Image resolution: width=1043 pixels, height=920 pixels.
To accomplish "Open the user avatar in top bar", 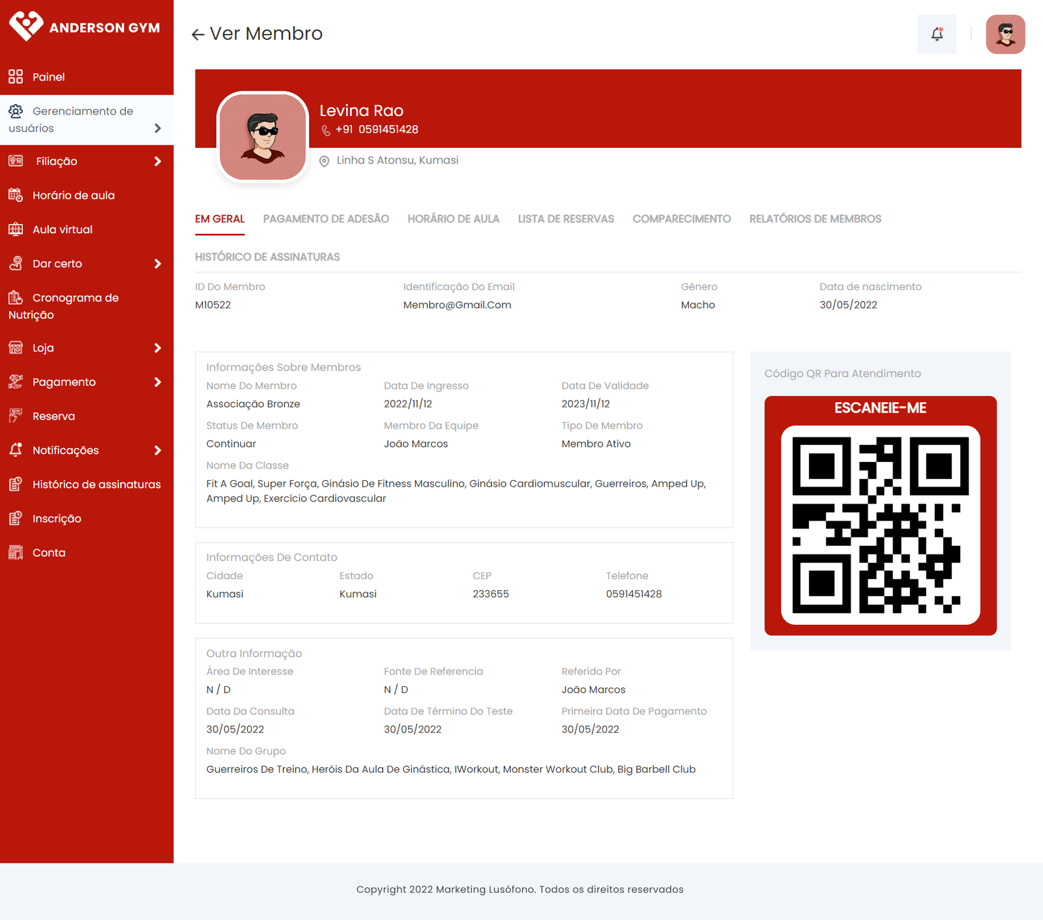I will click(1005, 35).
